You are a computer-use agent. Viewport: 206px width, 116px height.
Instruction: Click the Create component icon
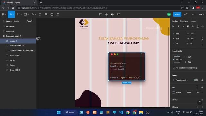pyautogui.click(x=106, y=14)
